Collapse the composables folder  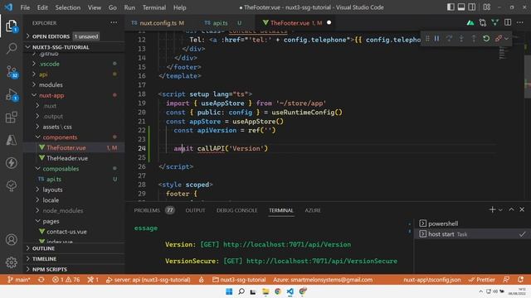74,169
